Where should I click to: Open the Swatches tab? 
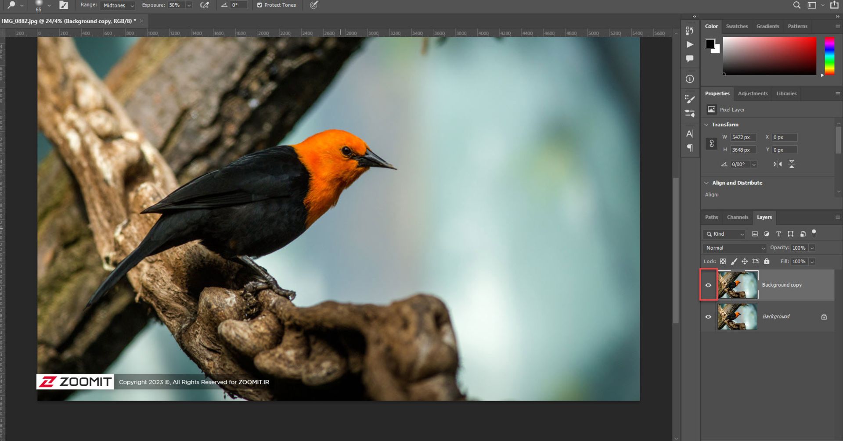click(736, 26)
